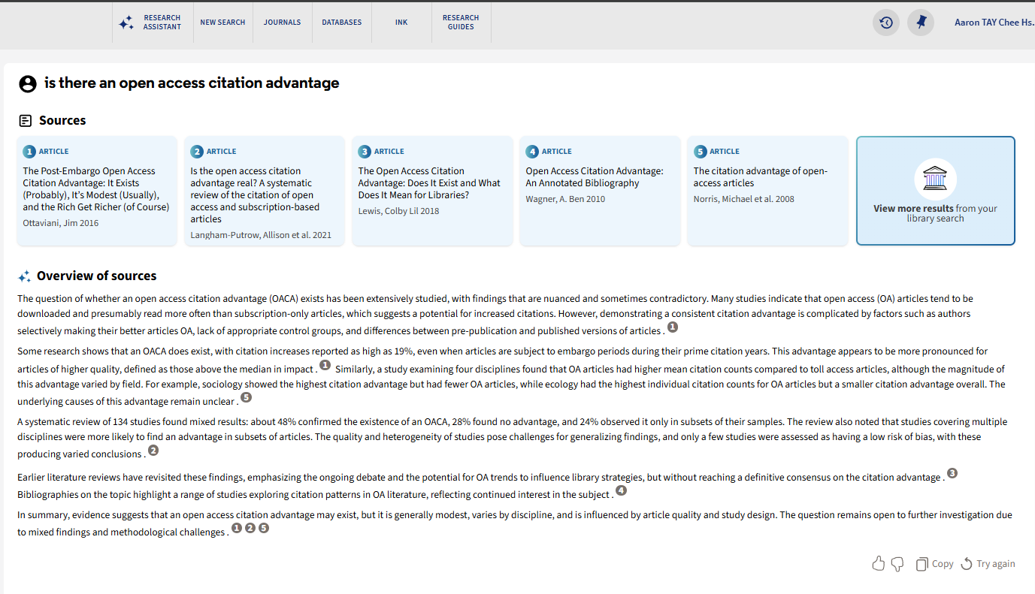Image resolution: width=1035 pixels, height=594 pixels.
Task: Copy the overview using the Copy label
Action: (943, 564)
